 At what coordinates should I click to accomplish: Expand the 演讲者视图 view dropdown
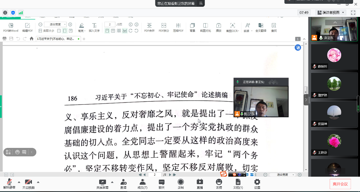(x=331, y=13)
